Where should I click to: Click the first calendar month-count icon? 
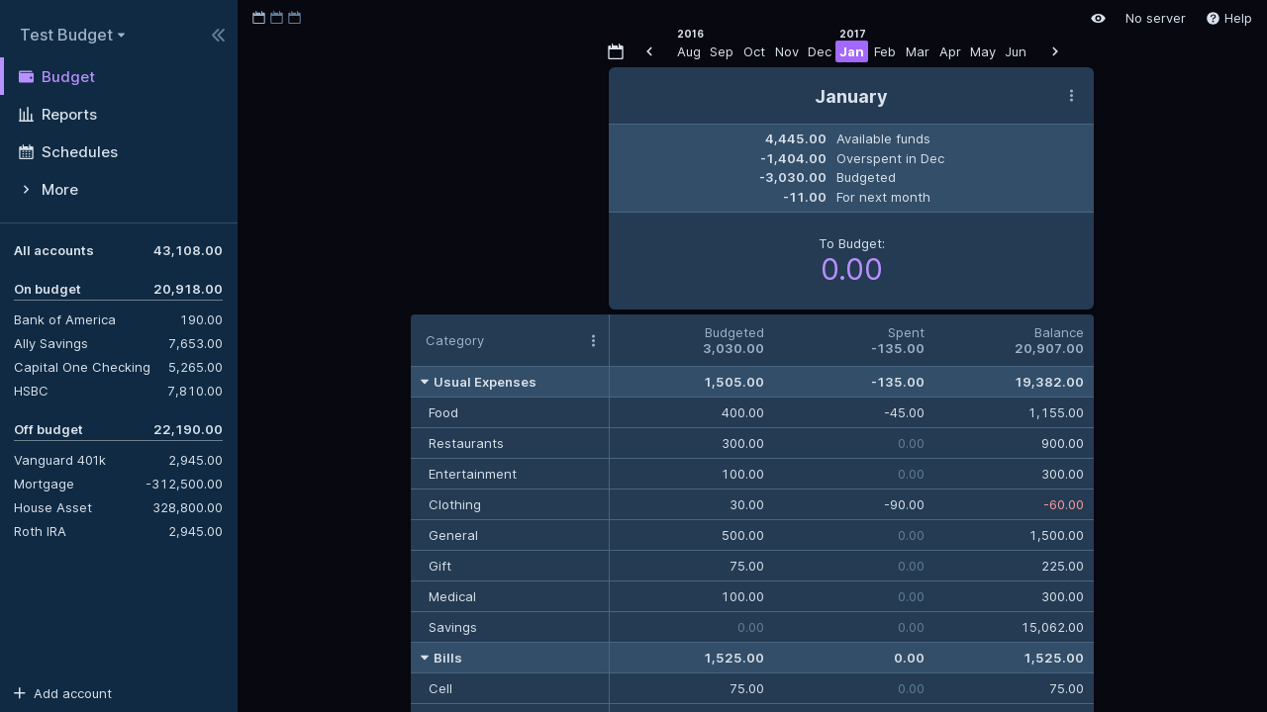pos(259,18)
